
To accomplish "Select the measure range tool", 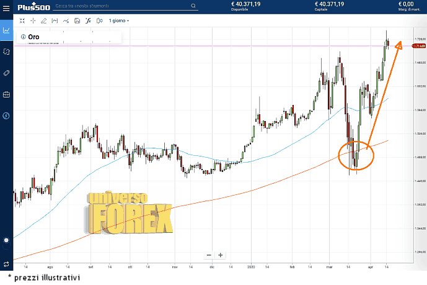I will 54,20.
